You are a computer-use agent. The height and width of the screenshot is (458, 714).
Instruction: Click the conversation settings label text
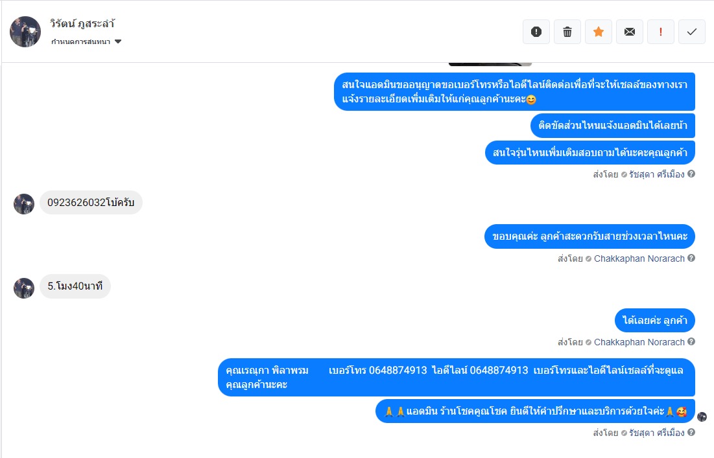click(80, 41)
